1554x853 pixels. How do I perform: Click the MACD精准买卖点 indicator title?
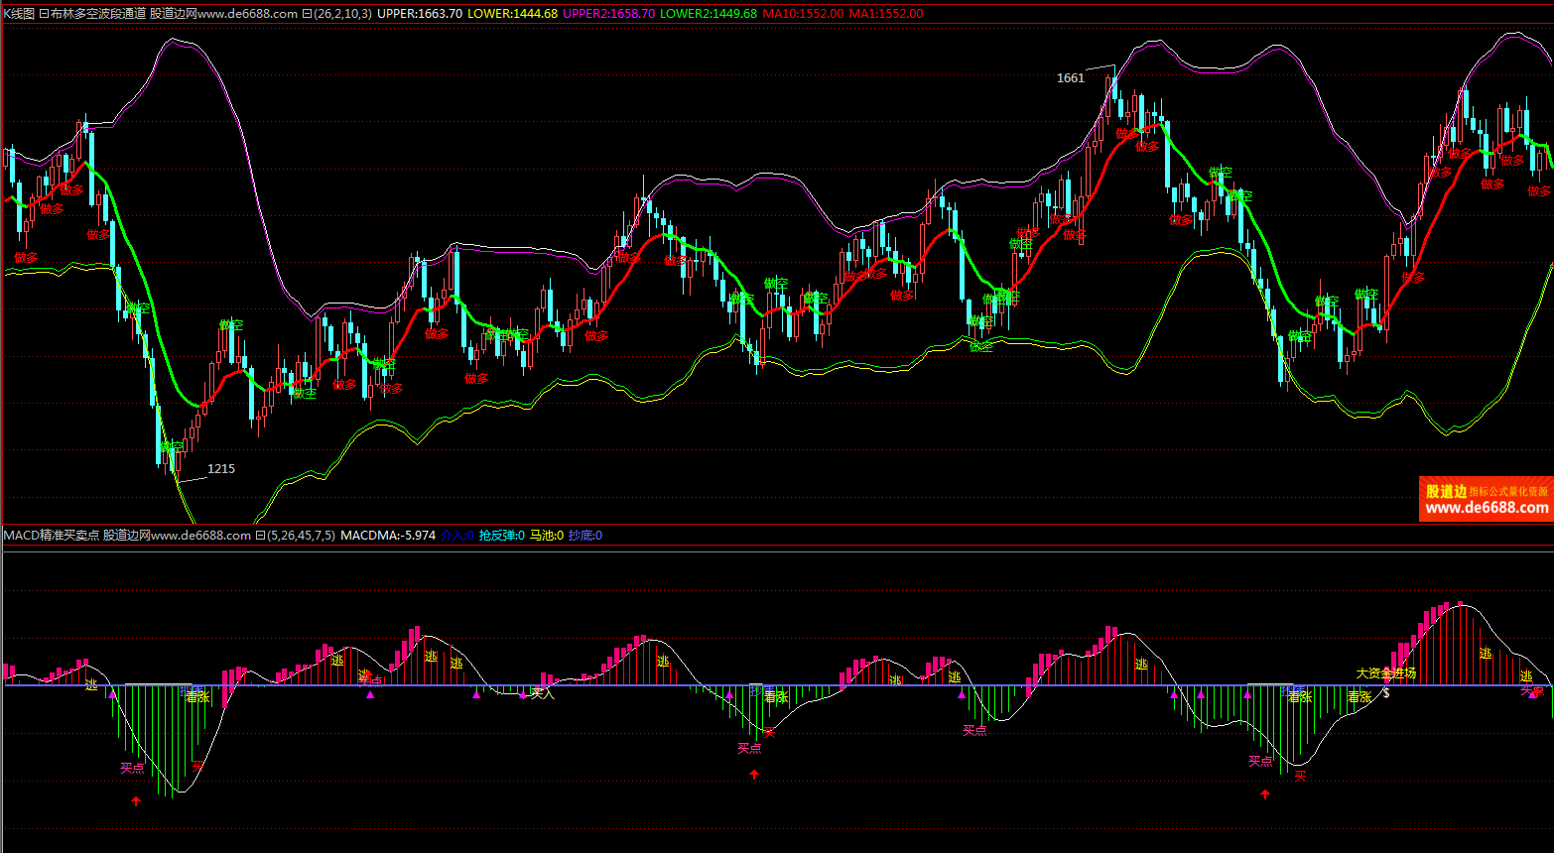tap(51, 536)
